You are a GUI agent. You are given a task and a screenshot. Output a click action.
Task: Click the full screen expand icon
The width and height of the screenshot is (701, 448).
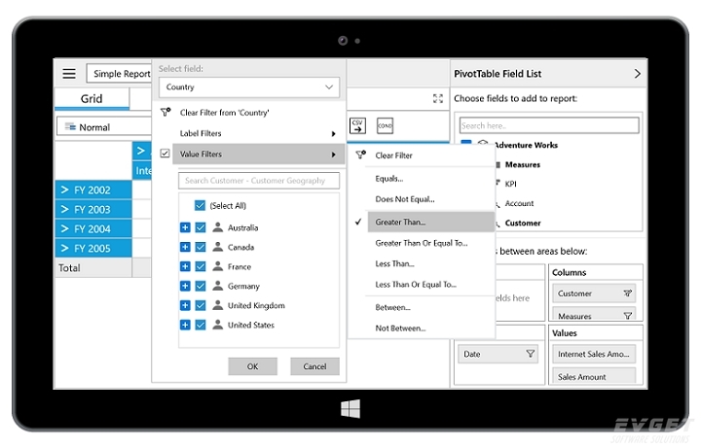438,98
